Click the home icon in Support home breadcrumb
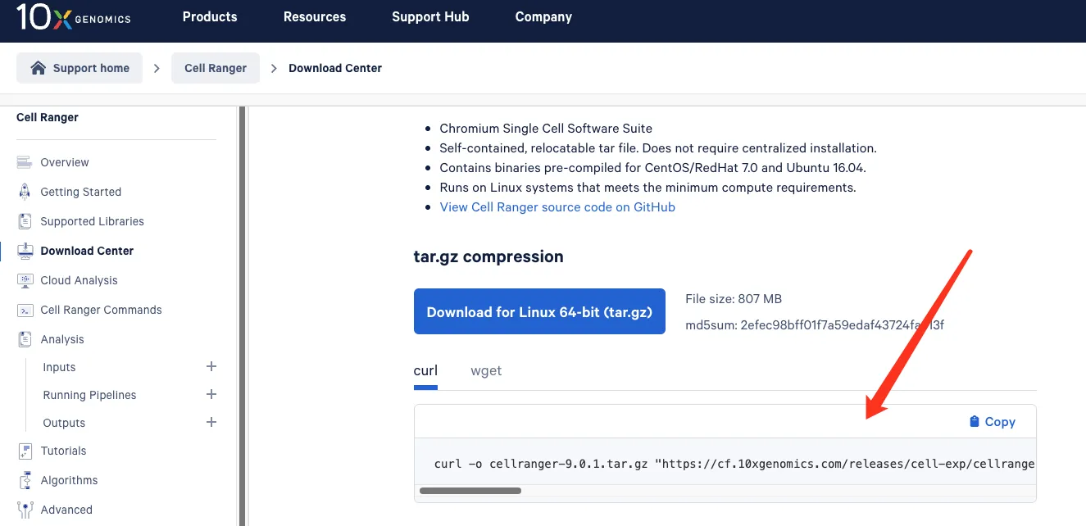Screen dimensions: 1086x526 [38, 68]
